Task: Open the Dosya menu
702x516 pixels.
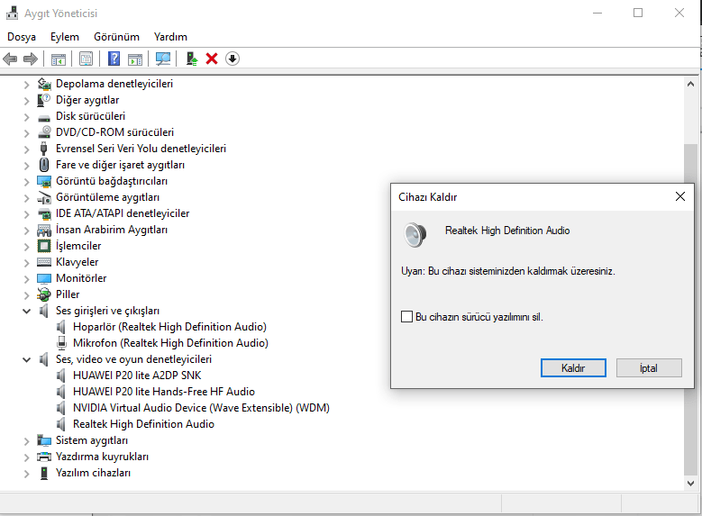Action: (22, 37)
